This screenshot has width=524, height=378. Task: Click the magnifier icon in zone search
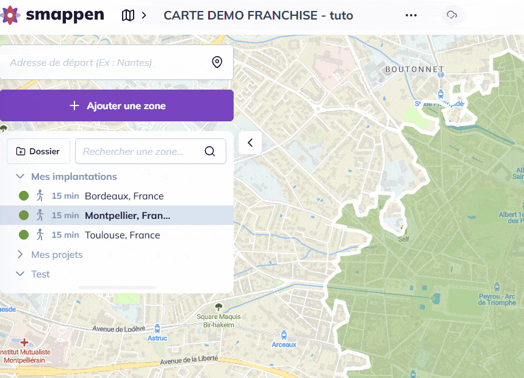pos(210,151)
